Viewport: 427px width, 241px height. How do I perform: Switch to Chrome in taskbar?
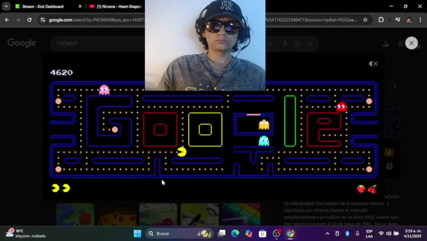click(x=290, y=233)
